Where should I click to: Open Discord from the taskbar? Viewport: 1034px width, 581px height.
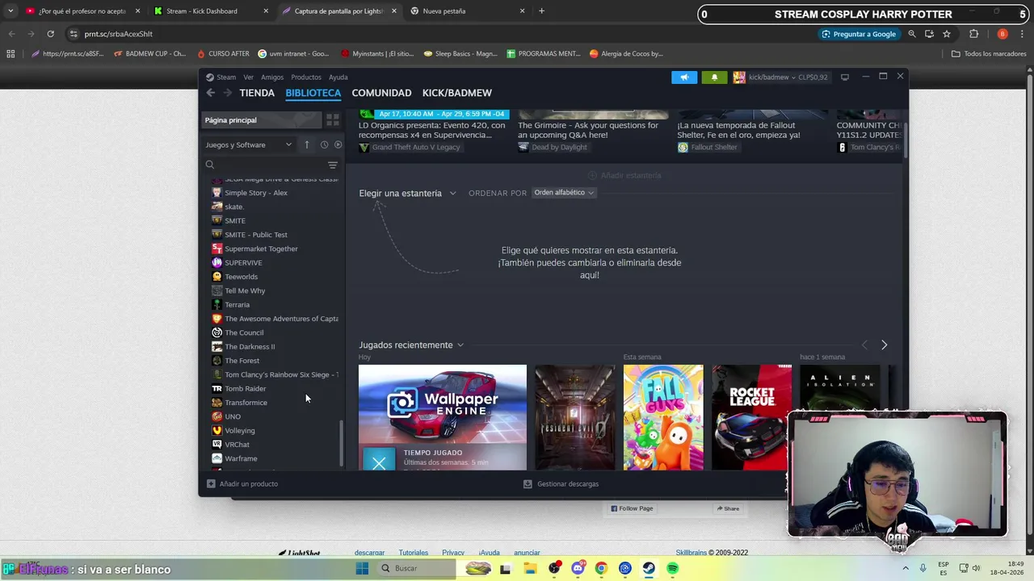tap(578, 568)
